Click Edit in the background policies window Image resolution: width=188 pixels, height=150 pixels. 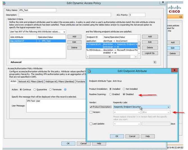pyautogui.click(x=173, y=48)
